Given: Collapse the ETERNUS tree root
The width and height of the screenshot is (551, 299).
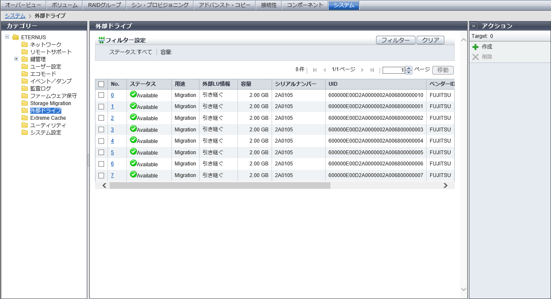Looking at the screenshot, I should 7,37.
